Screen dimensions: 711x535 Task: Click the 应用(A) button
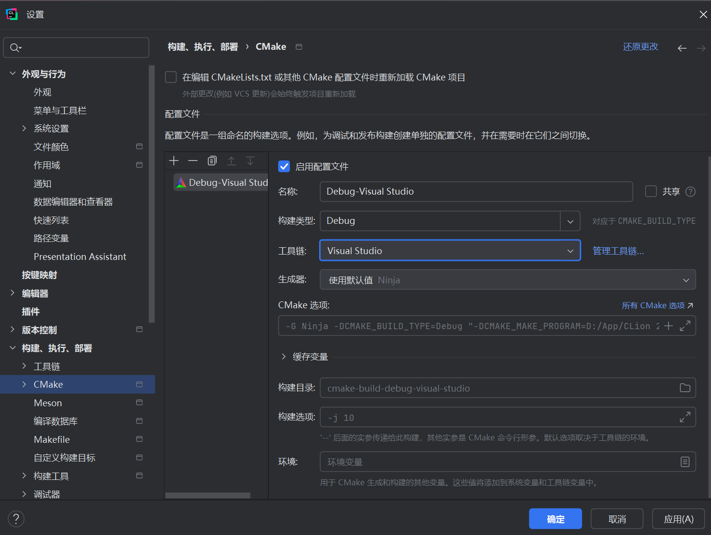tap(679, 519)
